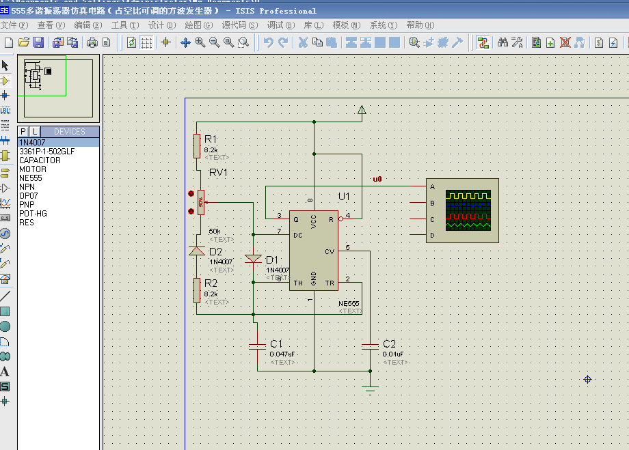Select the 2D line drawing tool
The image size is (629, 450).
pyautogui.click(x=5, y=296)
